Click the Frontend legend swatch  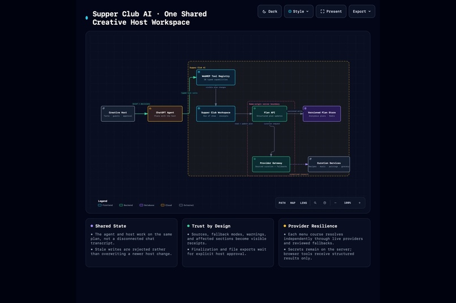point(100,205)
